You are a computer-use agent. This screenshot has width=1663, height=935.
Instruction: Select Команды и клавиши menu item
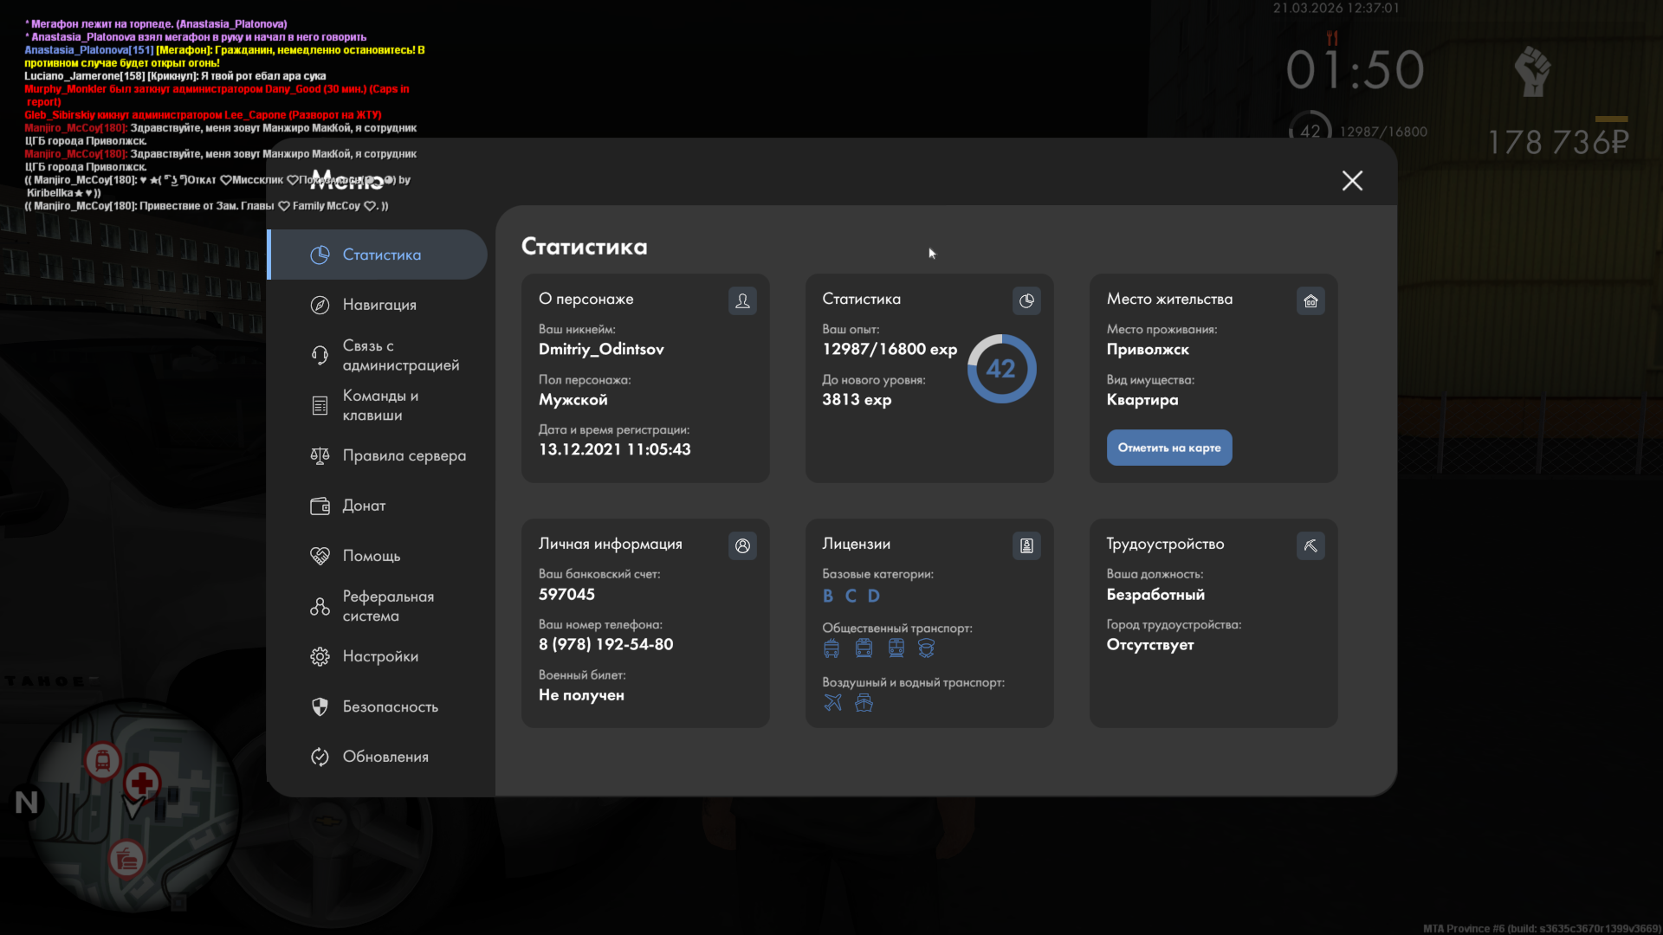[x=379, y=405]
